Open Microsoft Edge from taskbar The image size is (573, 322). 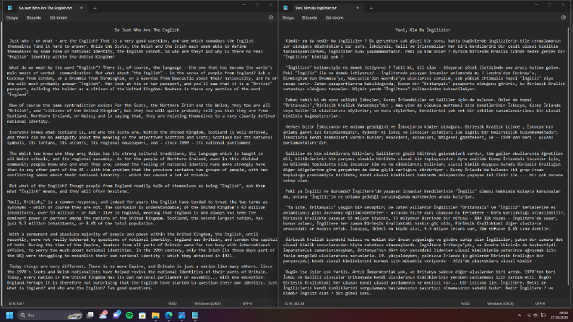(168, 315)
